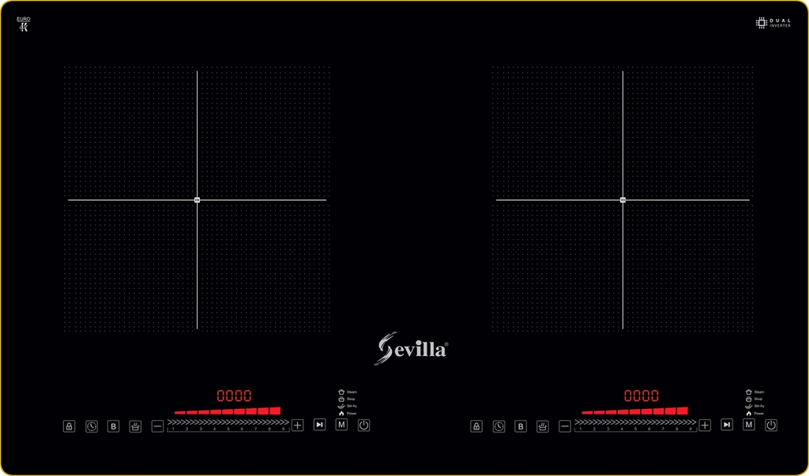
Task: Tap the right zone timer clock icon
Action: pyautogui.click(x=499, y=426)
